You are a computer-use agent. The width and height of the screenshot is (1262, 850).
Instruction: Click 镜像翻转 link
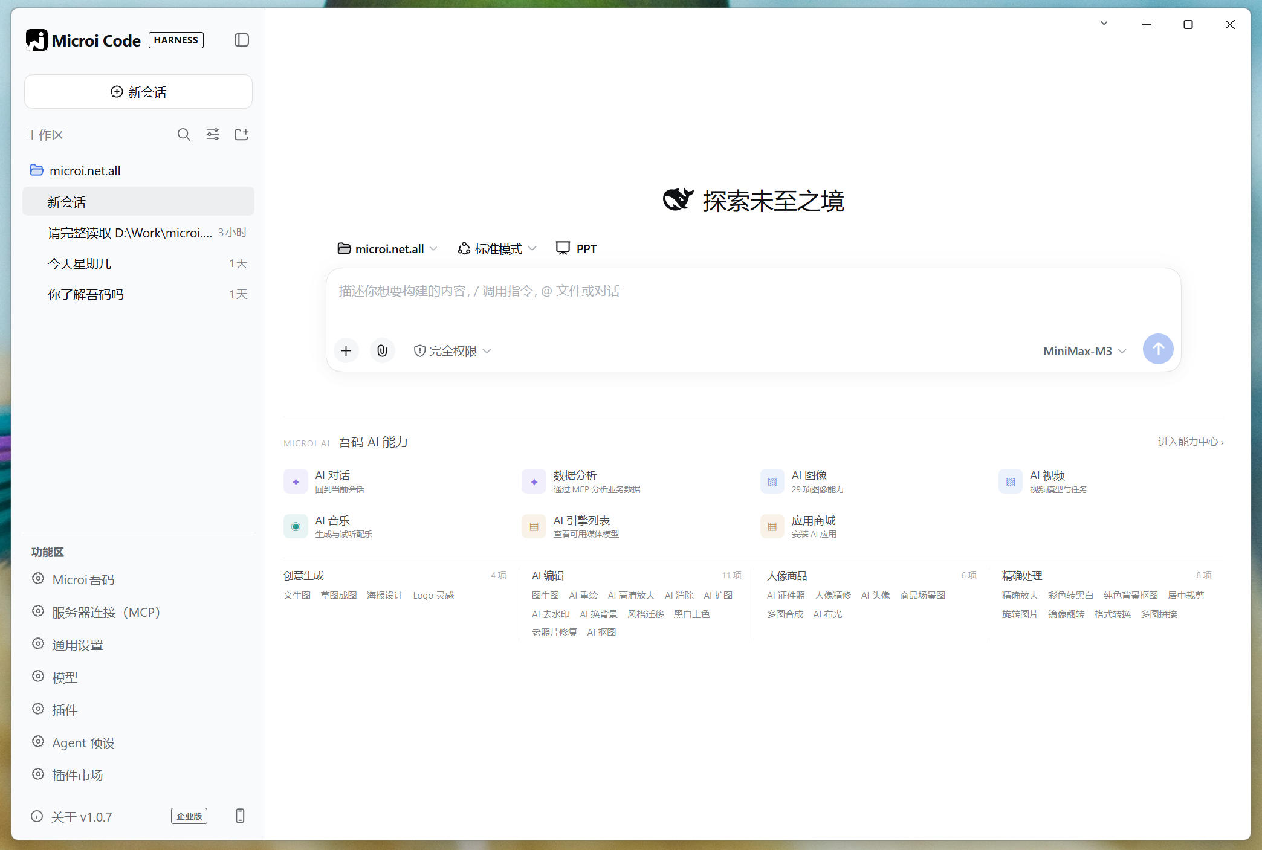[1066, 614]
